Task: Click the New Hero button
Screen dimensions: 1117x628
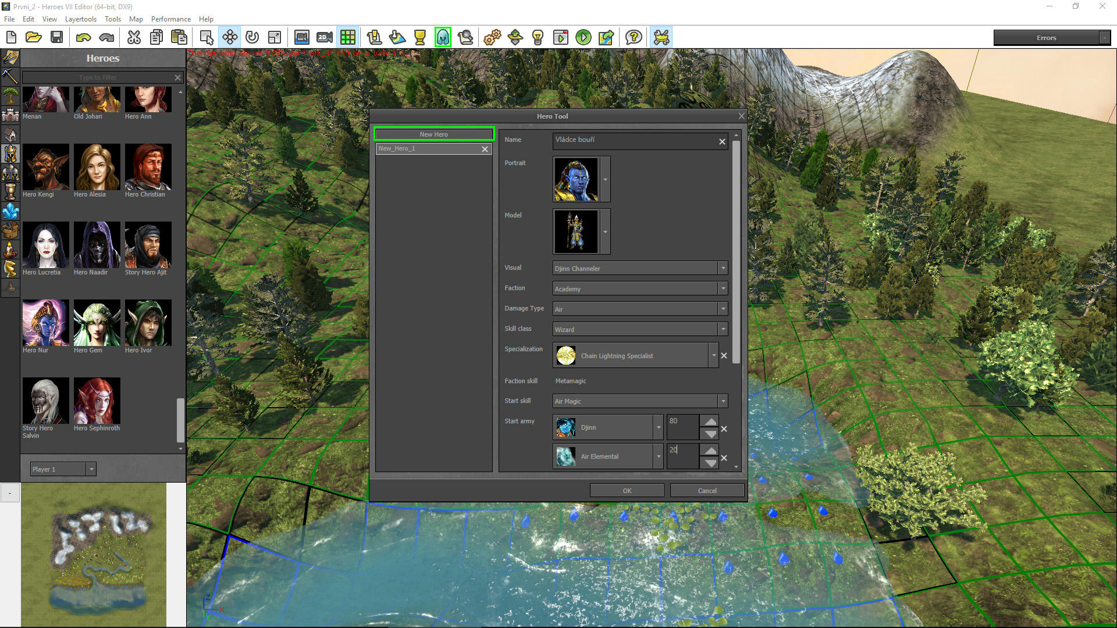Action: [434, 134]
